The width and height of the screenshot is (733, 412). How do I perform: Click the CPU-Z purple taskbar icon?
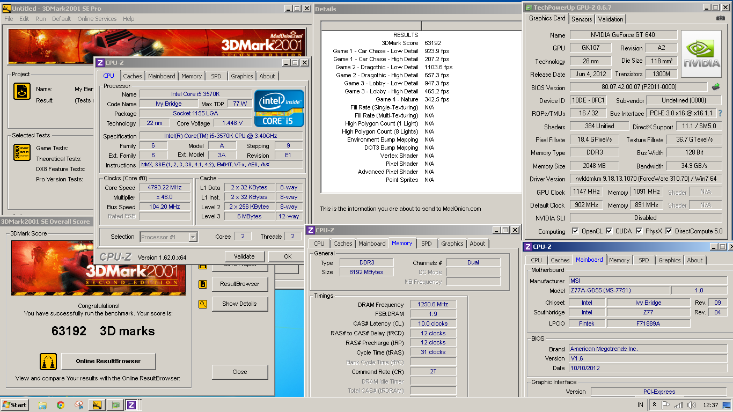tap(131, 405)
